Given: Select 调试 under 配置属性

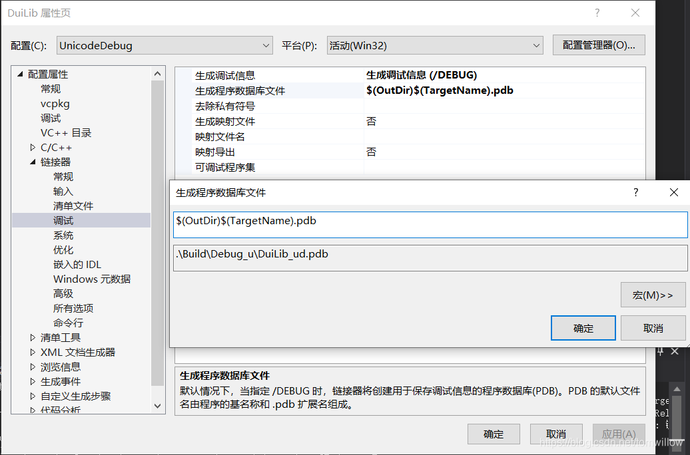Looking at the screenshot, I should (x=51, y=118).
